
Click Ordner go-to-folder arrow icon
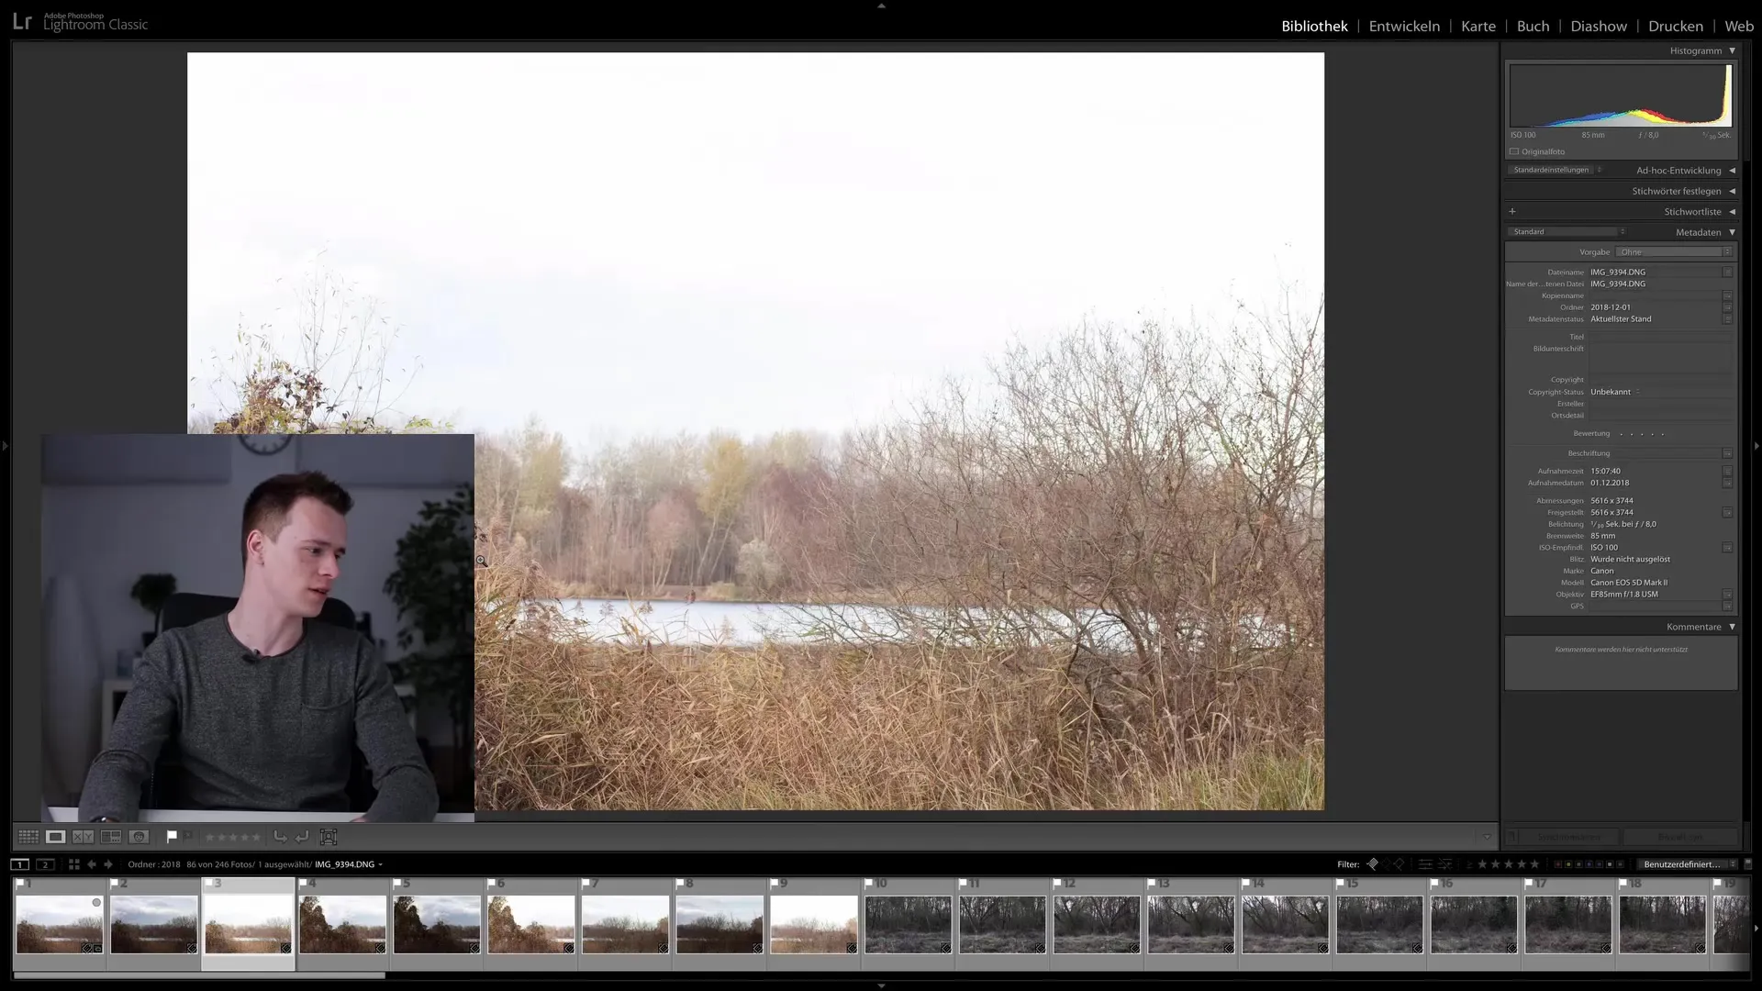click(x=1727, y=307)
